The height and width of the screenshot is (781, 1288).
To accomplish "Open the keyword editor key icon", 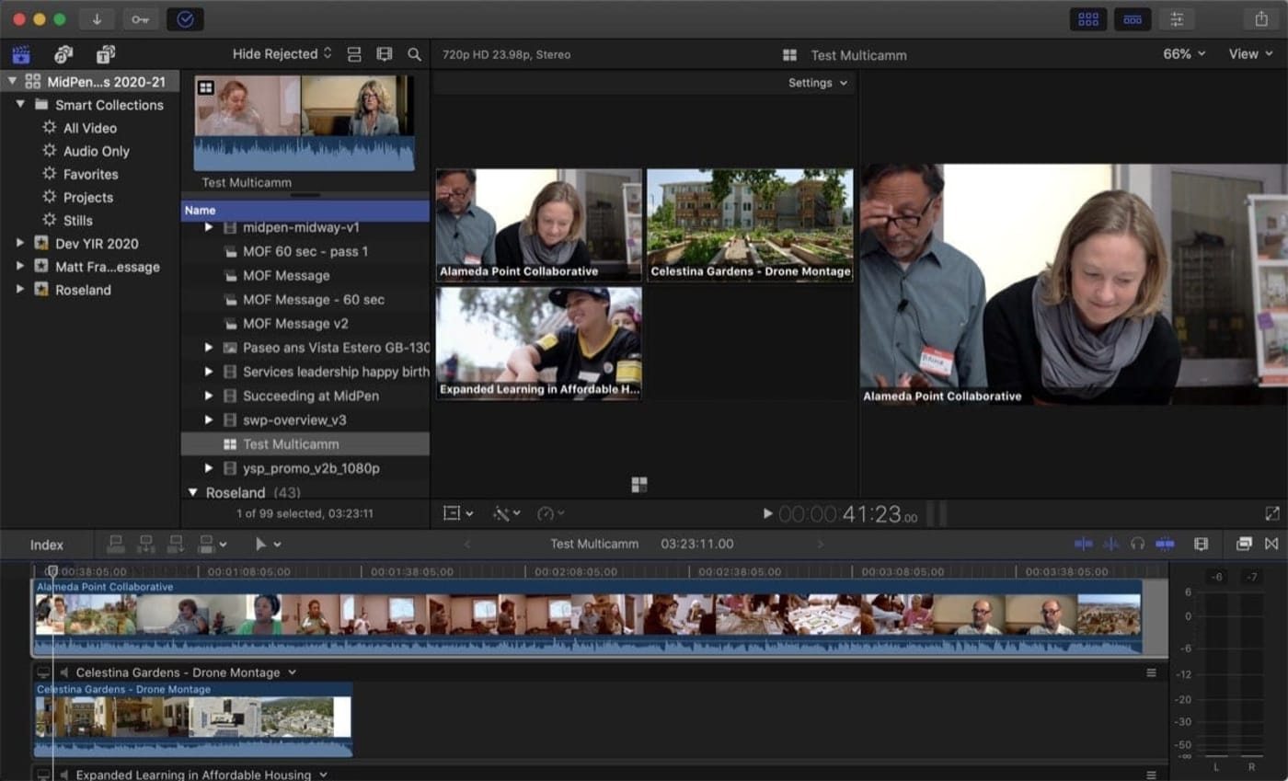I will 140,19.
